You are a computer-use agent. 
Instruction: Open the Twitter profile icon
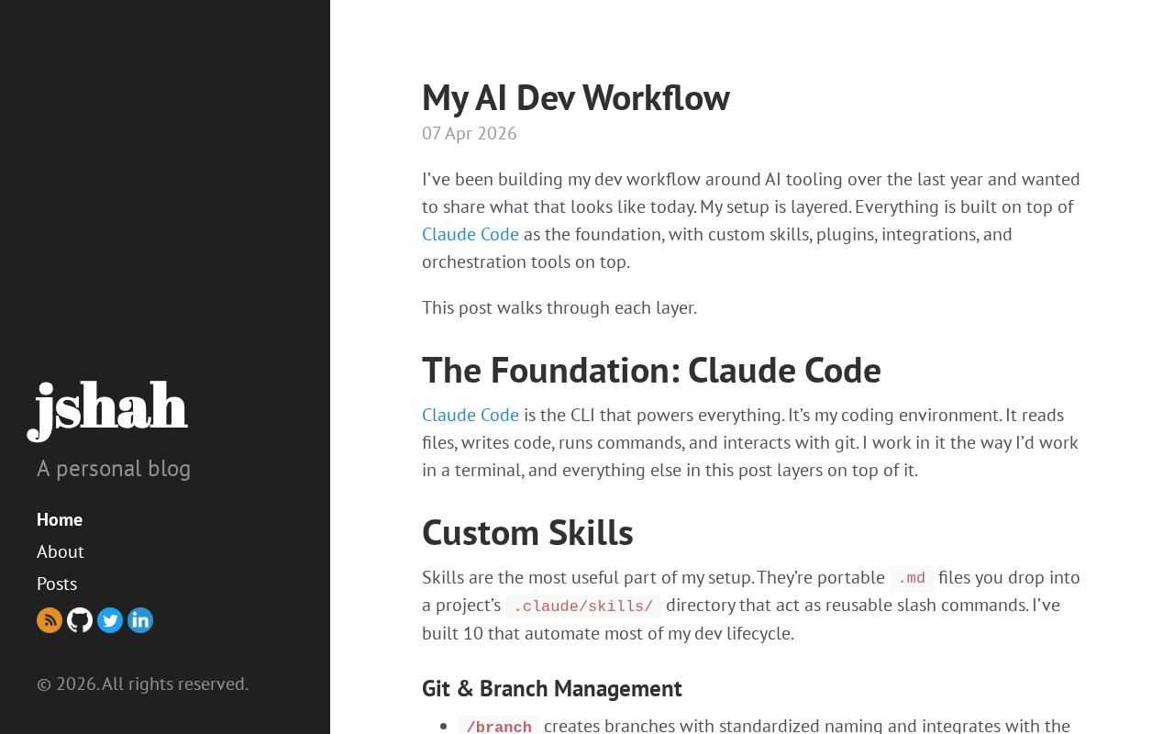(110, 620)
